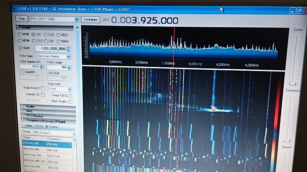Screen dimensions: 307x172
Task: Restore down the SDR# window
Action: tap(300, 11)
